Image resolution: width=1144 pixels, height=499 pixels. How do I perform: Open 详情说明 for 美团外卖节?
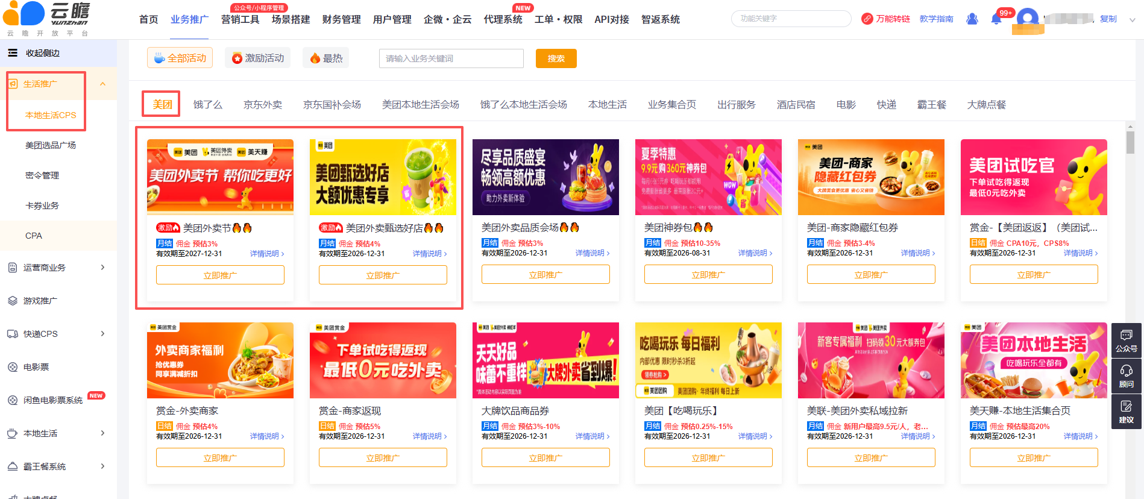tap(267, 254)
